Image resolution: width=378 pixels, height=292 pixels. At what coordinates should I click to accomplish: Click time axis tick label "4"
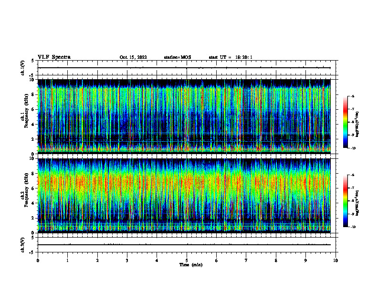point(157,261)
